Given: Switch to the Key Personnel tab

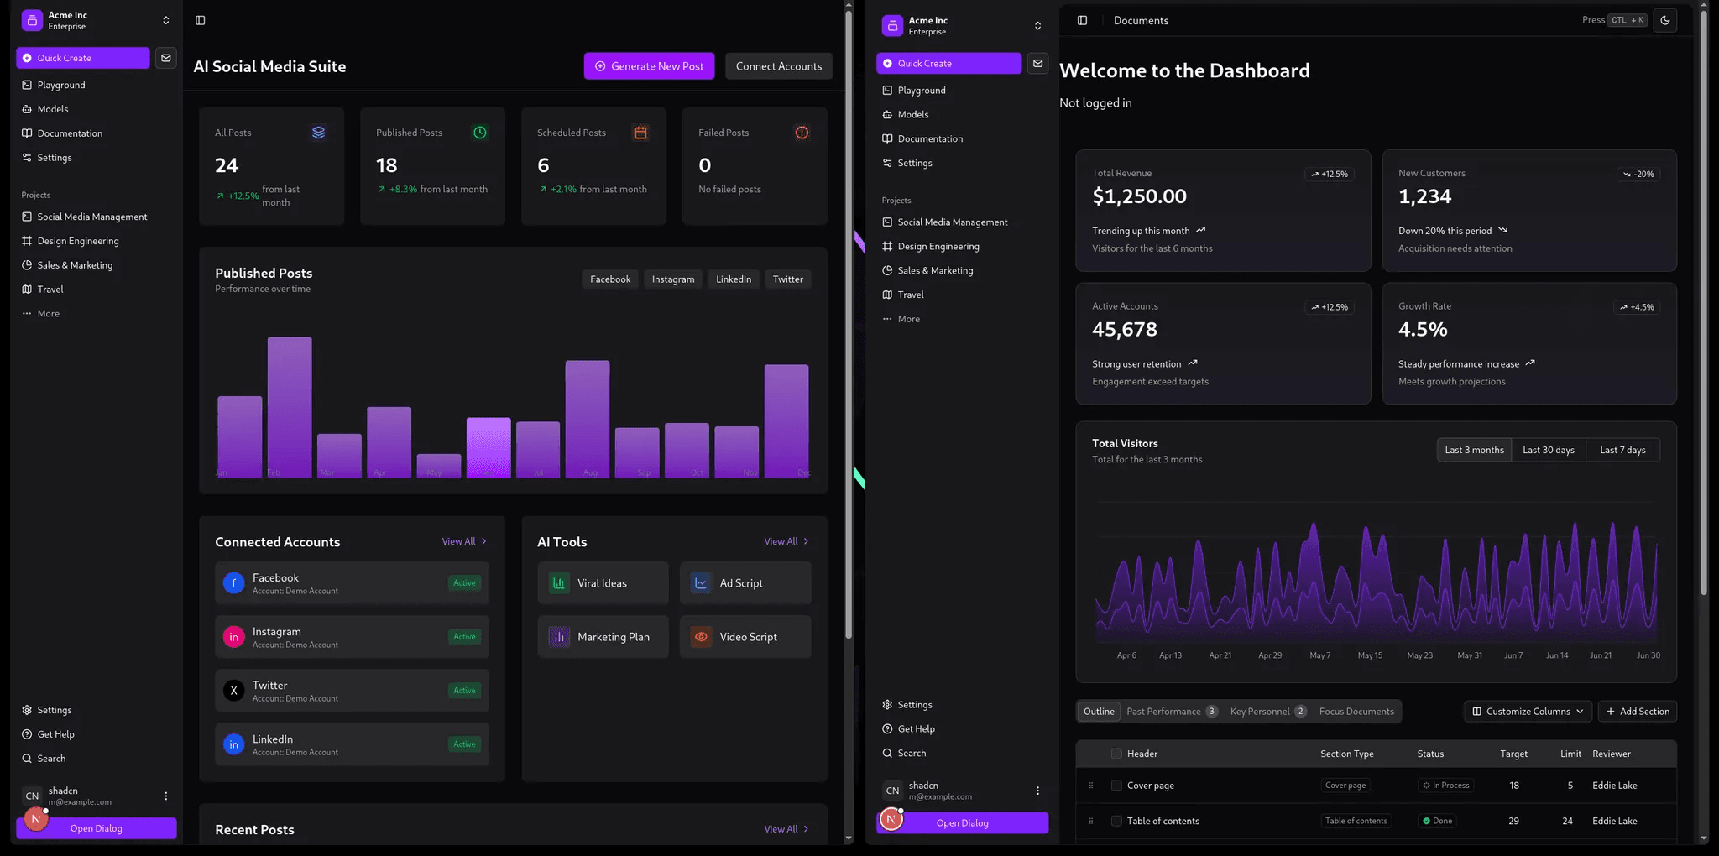Looking at the screenshot, I should (1268, 712).
